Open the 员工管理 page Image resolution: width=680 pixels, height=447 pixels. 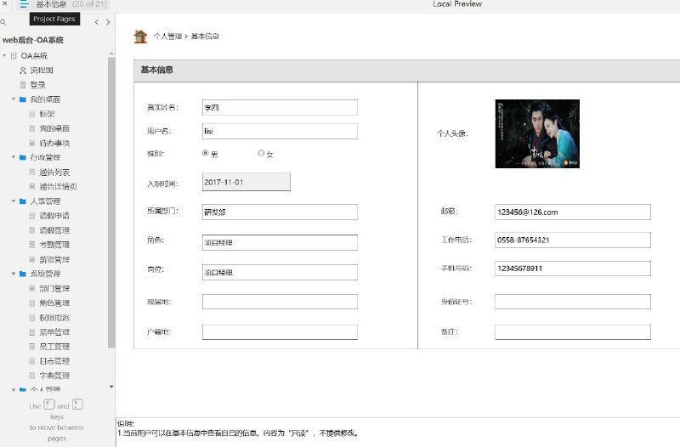[x=54, y=347]
